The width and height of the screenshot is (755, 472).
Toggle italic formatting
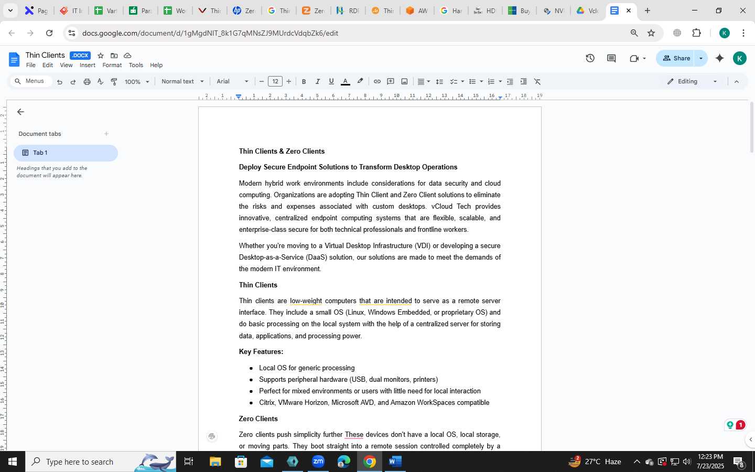317,81
